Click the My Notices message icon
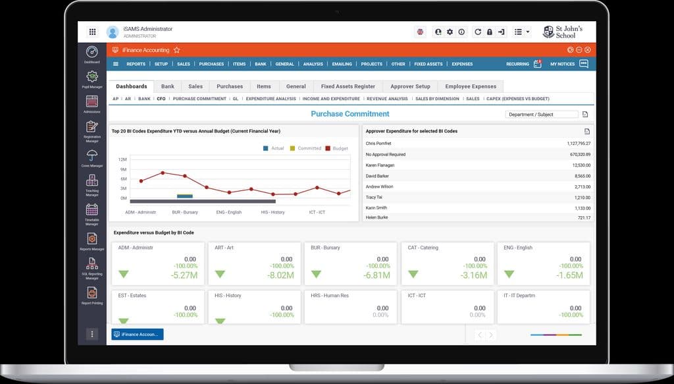The height and width of the screenshot is (384, 674). [583, 64]
